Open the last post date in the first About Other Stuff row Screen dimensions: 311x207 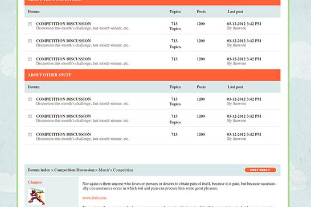(244, 99)
